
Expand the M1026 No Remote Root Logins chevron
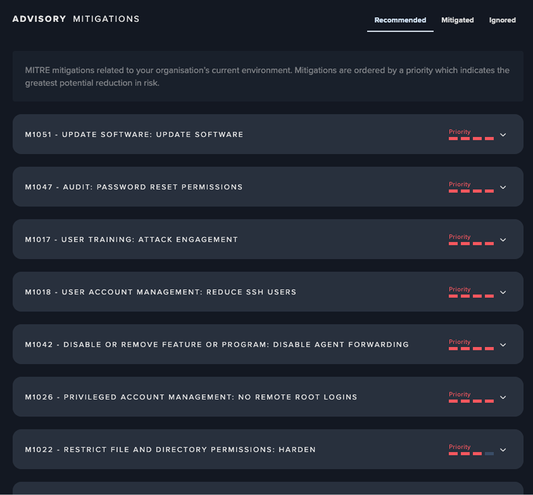point(503,397)
